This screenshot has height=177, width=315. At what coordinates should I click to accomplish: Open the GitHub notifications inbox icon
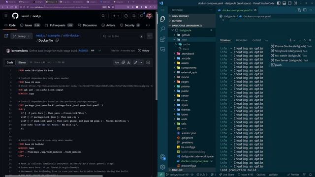[x=142, y=16]
